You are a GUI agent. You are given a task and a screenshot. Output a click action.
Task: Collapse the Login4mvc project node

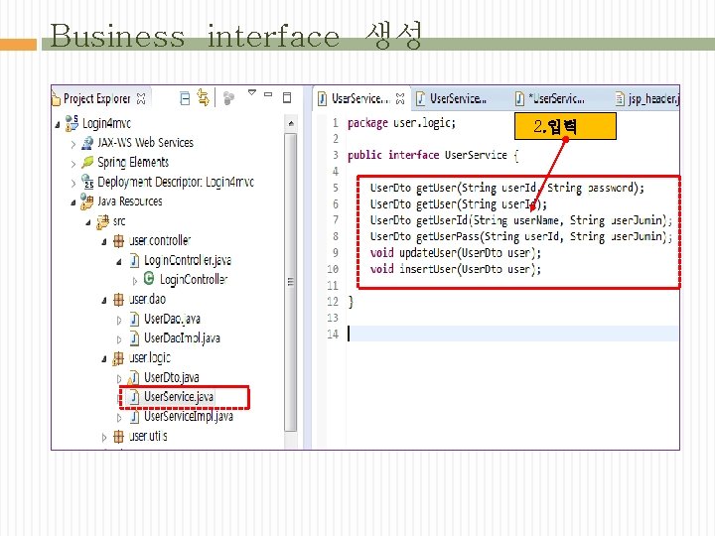[57, 124]
